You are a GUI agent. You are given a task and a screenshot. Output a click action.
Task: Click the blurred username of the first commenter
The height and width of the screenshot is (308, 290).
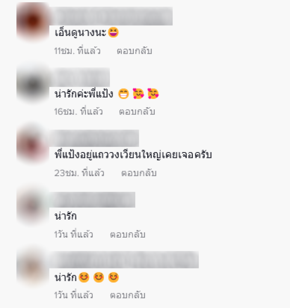pyautogui.click(x=111, y=16)
